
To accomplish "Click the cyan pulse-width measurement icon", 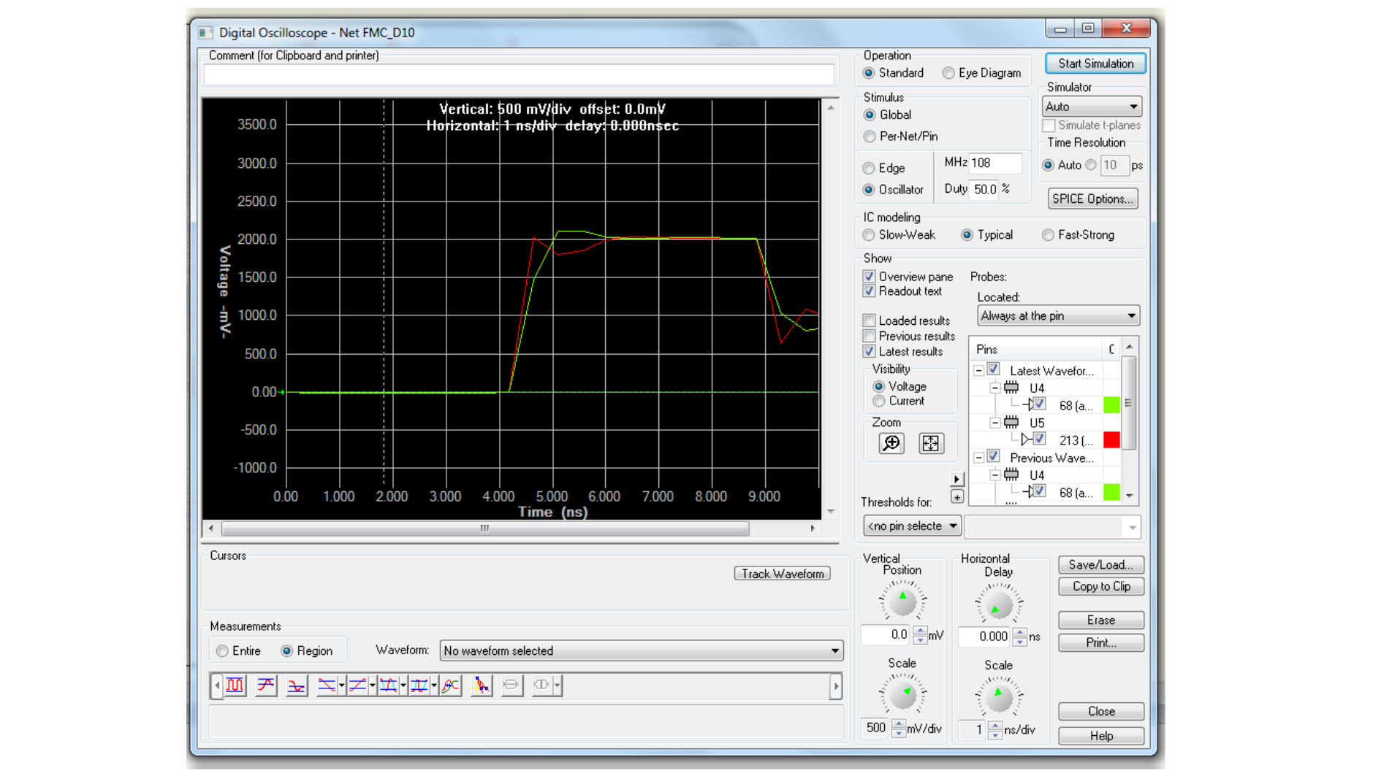I will tap(388, 685).
